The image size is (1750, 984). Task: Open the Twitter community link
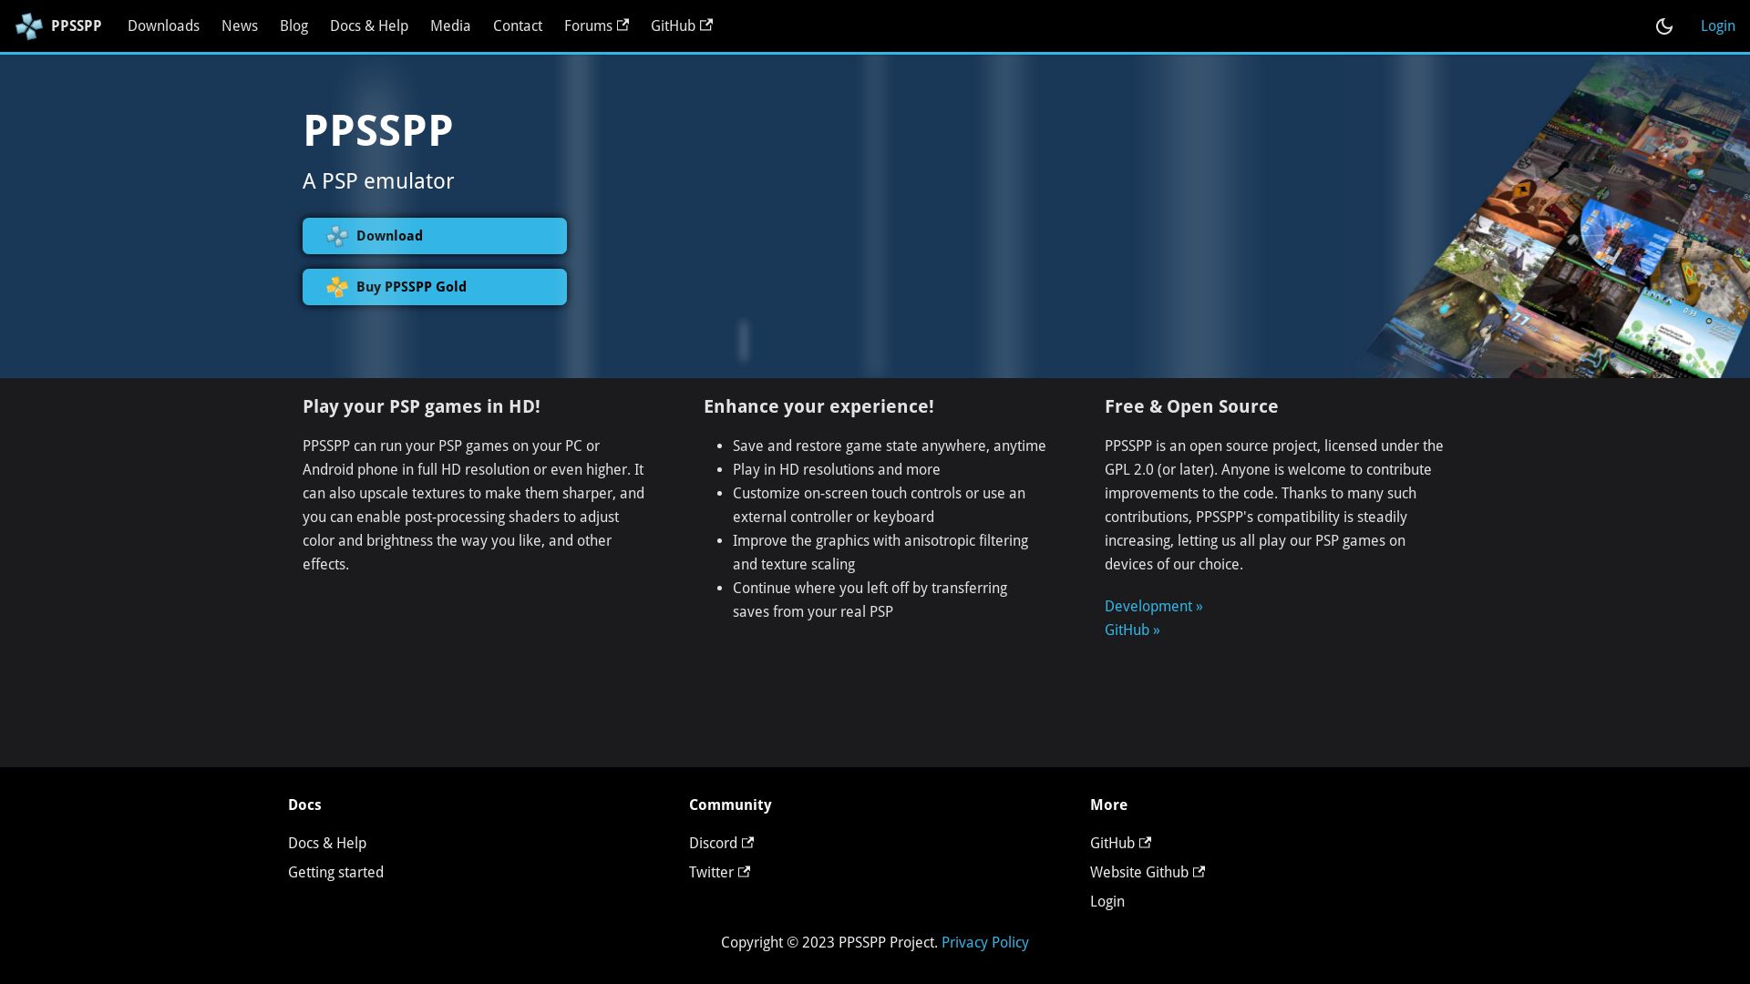pyautogui.click(x=719, y=873)
